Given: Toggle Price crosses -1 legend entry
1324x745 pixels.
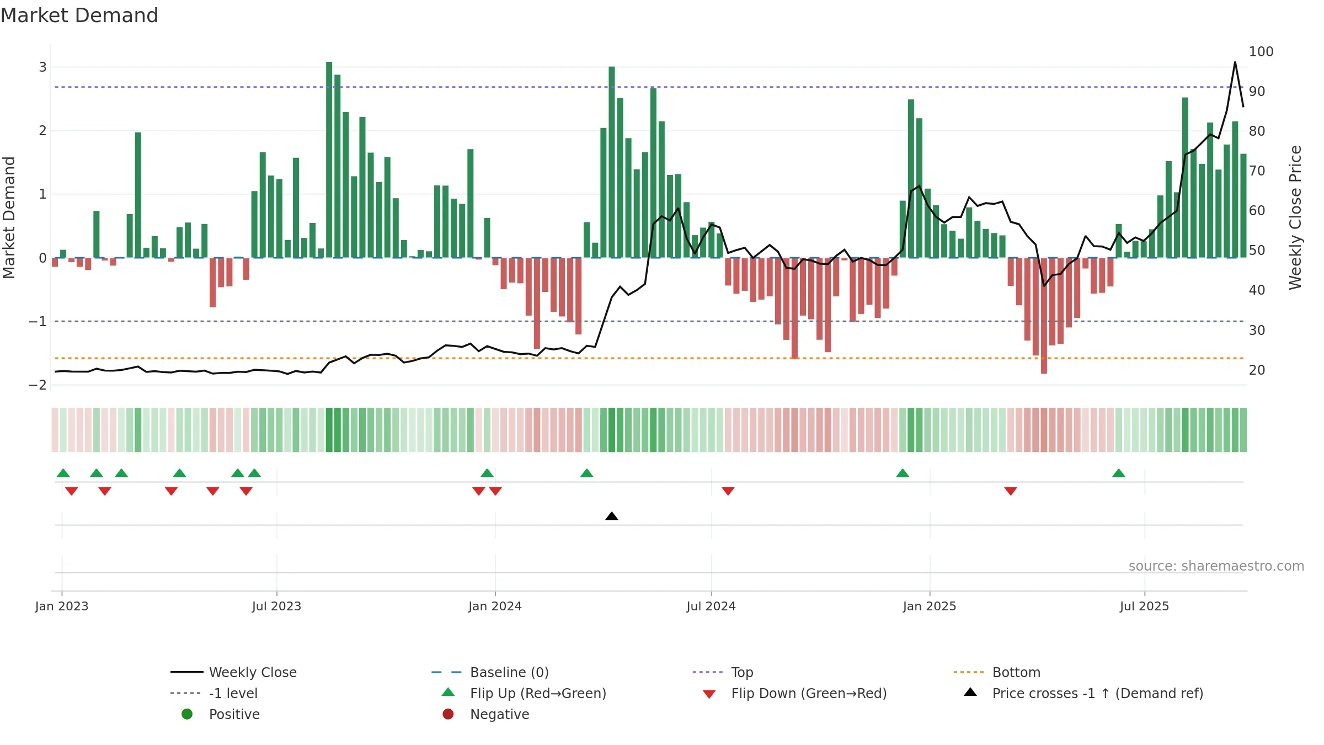Looking at the screenshot, I should coord(1083,693).
